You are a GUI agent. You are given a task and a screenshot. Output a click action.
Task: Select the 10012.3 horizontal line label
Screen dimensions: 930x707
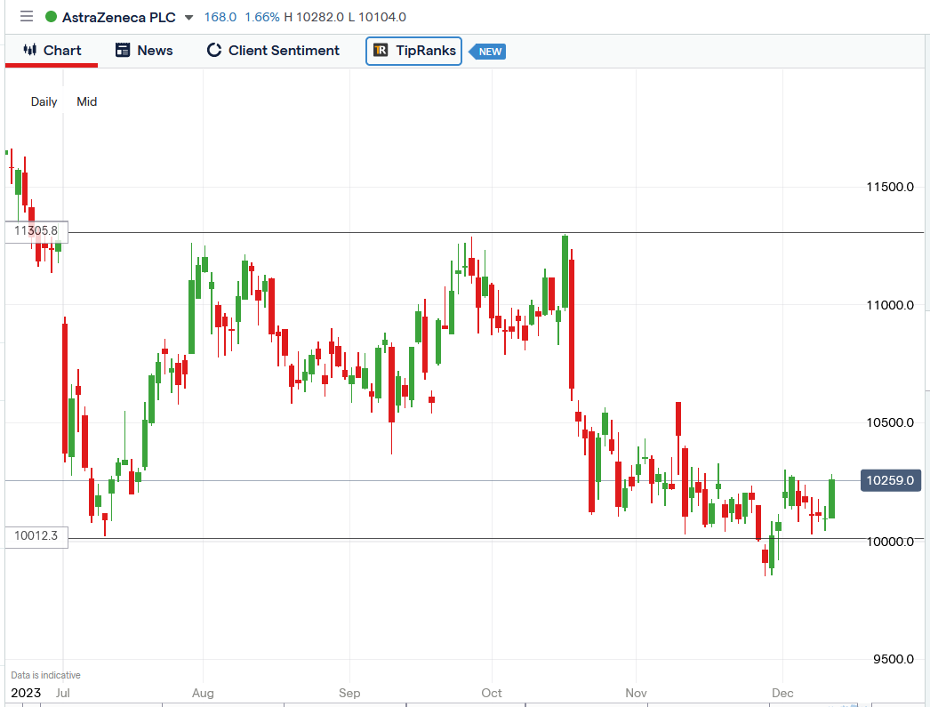click(x=36, y=536)
